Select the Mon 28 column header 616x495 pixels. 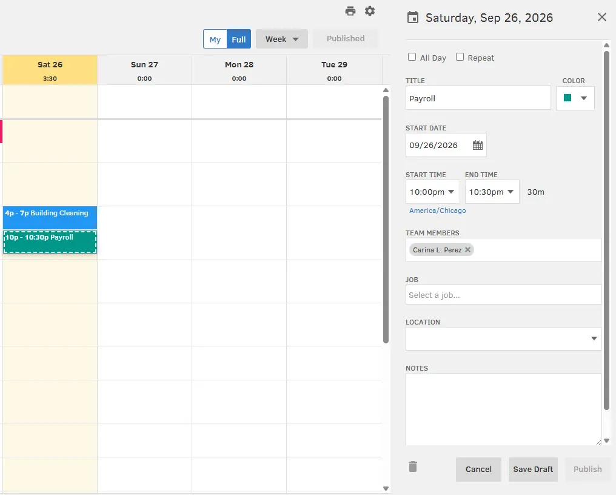[239, 70]
